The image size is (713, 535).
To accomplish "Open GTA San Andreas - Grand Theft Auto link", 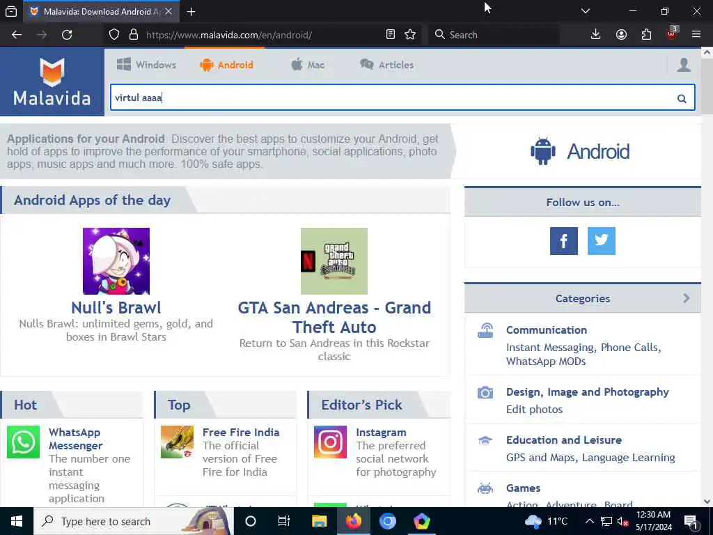I will (x=334, y=318).
